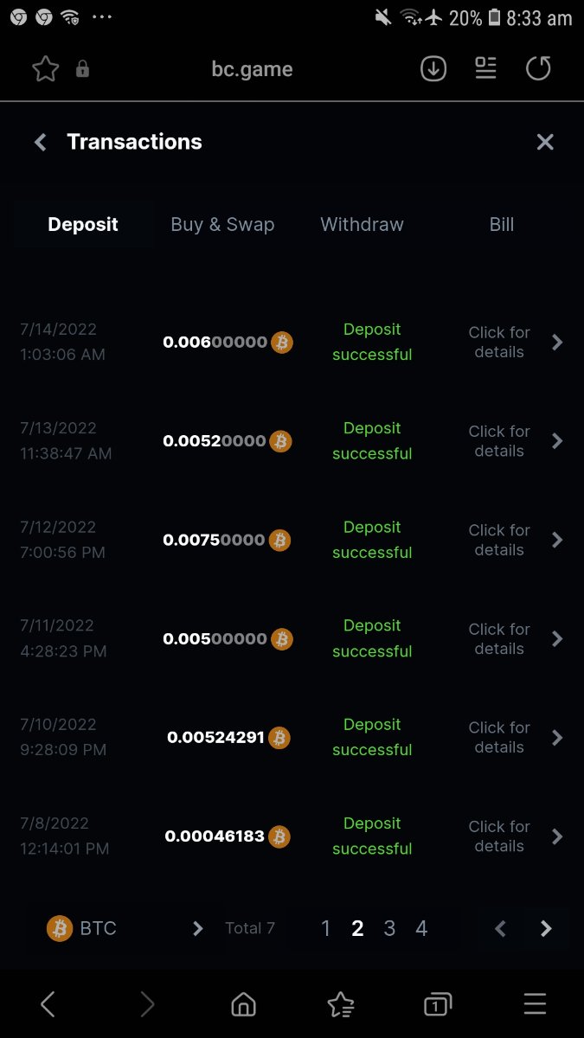Click for details on 7/12/2022 deposit
The width and height of the screenshot is (584, 1038).
[499, 540]
